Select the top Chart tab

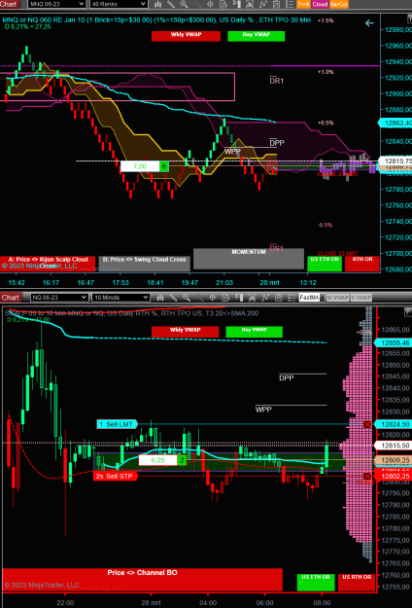pos(9,4)
